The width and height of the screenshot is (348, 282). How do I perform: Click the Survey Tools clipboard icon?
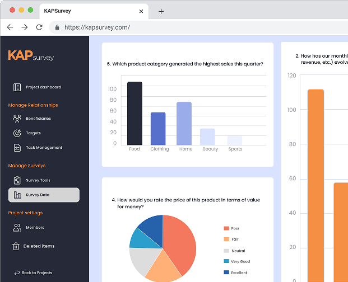[x=17, y=180]
